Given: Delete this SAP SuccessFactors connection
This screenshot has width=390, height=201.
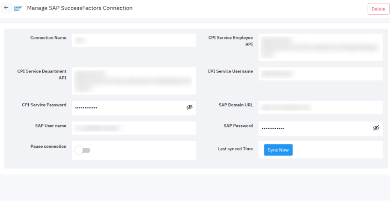Looking at the screenshot, I should tap(378, 9).
